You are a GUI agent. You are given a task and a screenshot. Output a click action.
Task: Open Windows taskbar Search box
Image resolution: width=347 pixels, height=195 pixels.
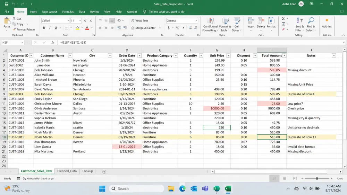click(x=136, y=189)
